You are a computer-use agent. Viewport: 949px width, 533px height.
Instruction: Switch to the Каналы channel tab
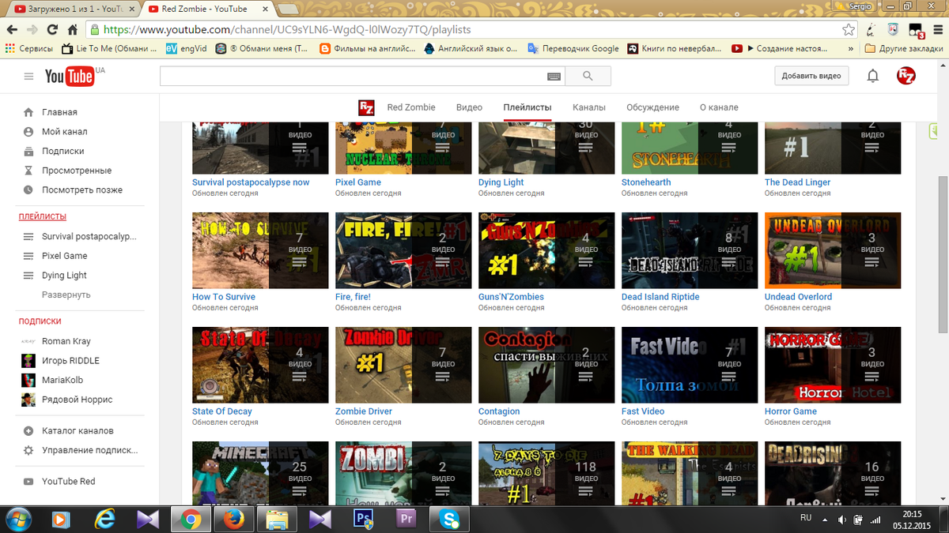click(x=589, y=107)
